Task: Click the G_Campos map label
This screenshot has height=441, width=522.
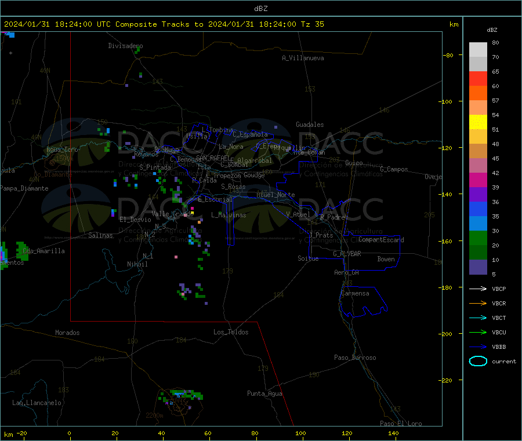Action: coord(394,169)
